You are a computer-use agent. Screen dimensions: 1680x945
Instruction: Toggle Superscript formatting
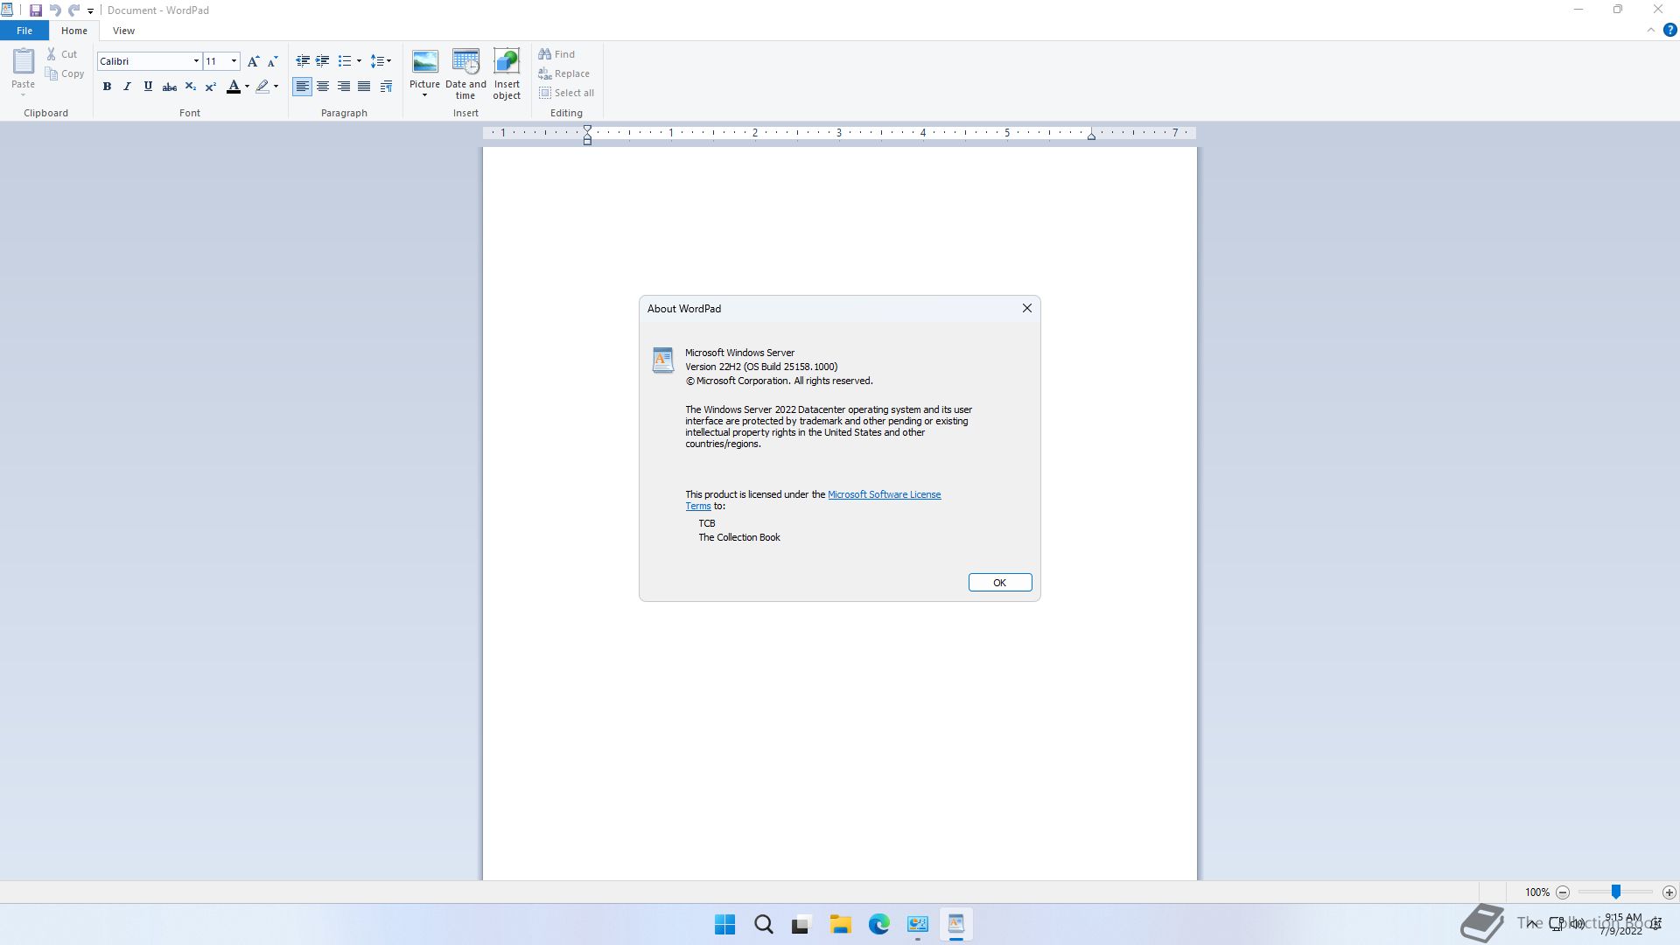[x=211, y=87]
